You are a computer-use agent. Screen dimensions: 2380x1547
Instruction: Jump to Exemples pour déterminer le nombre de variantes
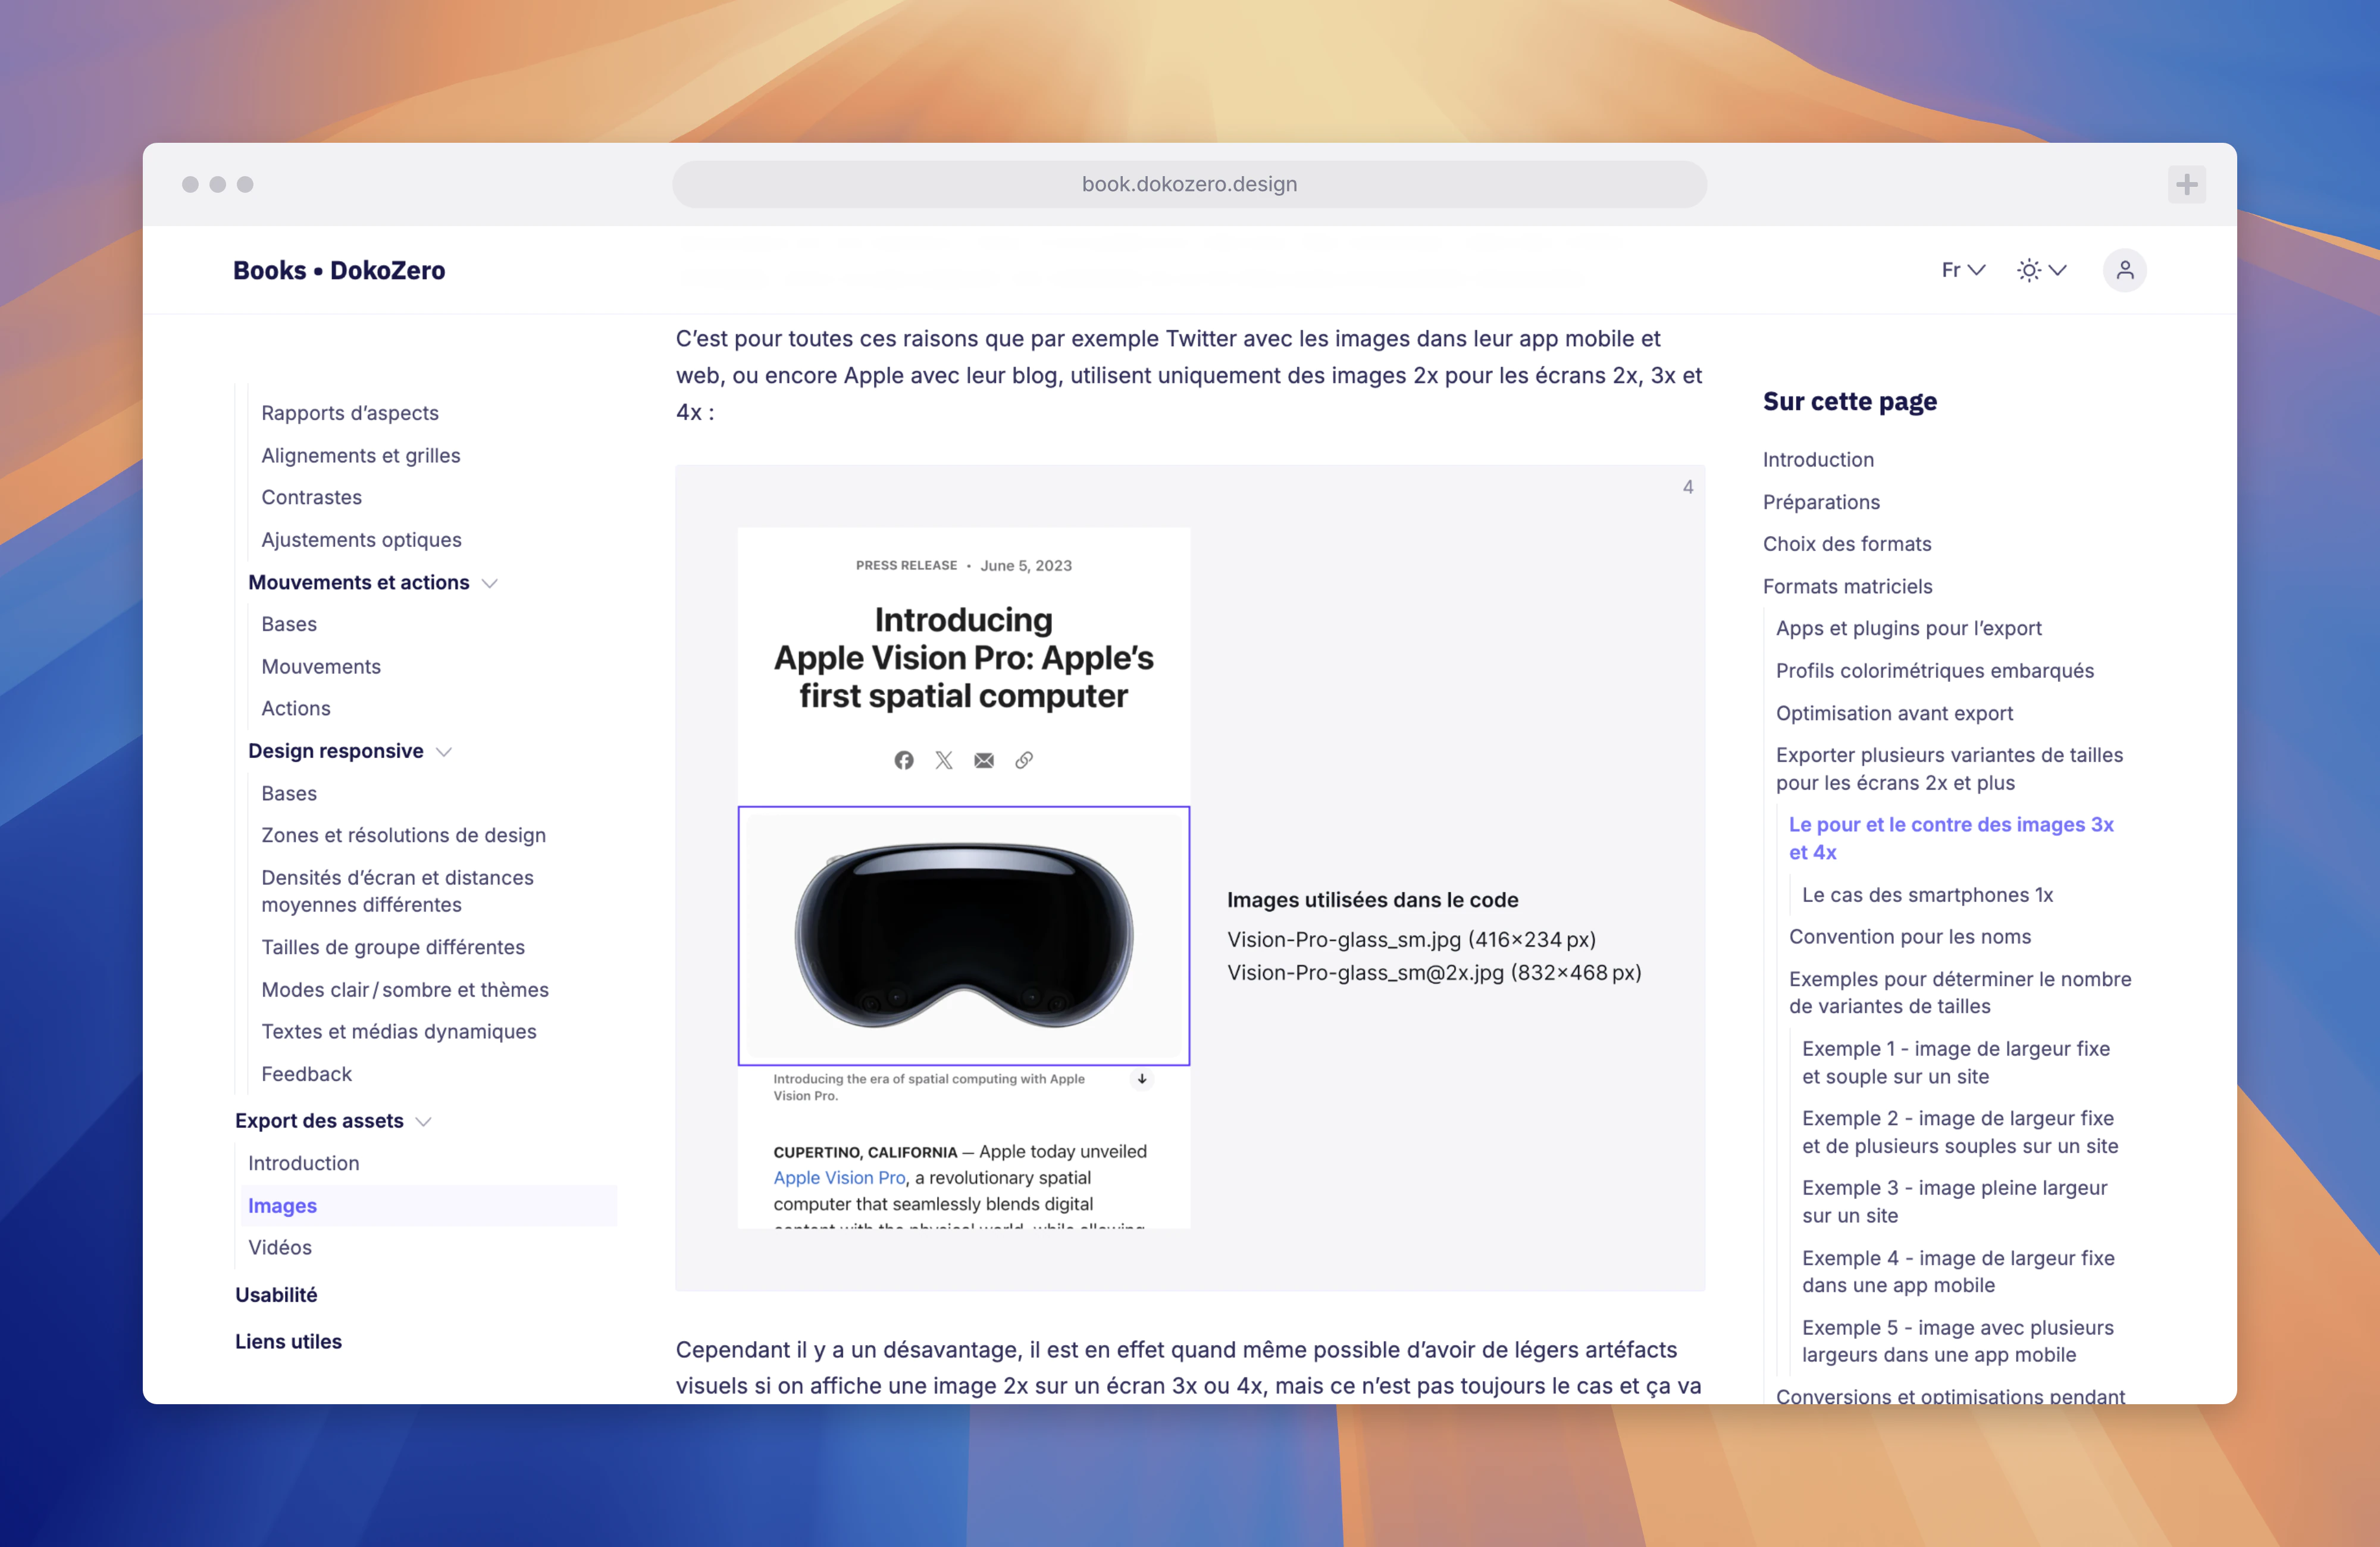tap(1960, 993)
